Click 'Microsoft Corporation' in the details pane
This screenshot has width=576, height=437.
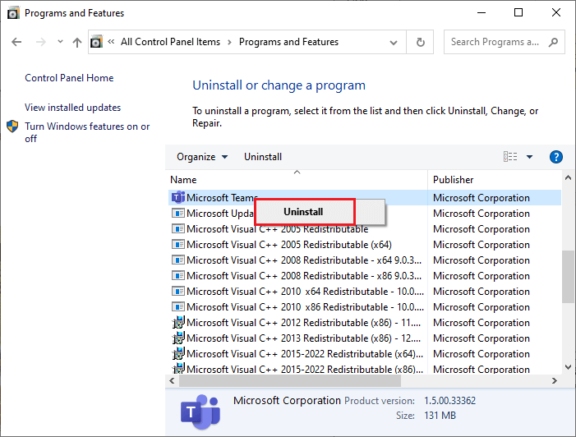287,400
